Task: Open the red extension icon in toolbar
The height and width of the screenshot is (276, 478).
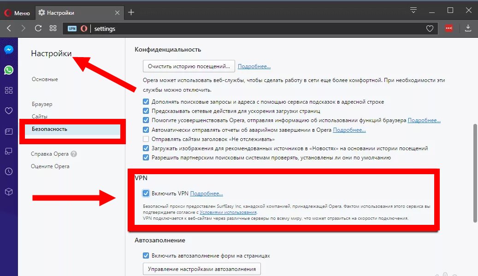Action: 449,28
